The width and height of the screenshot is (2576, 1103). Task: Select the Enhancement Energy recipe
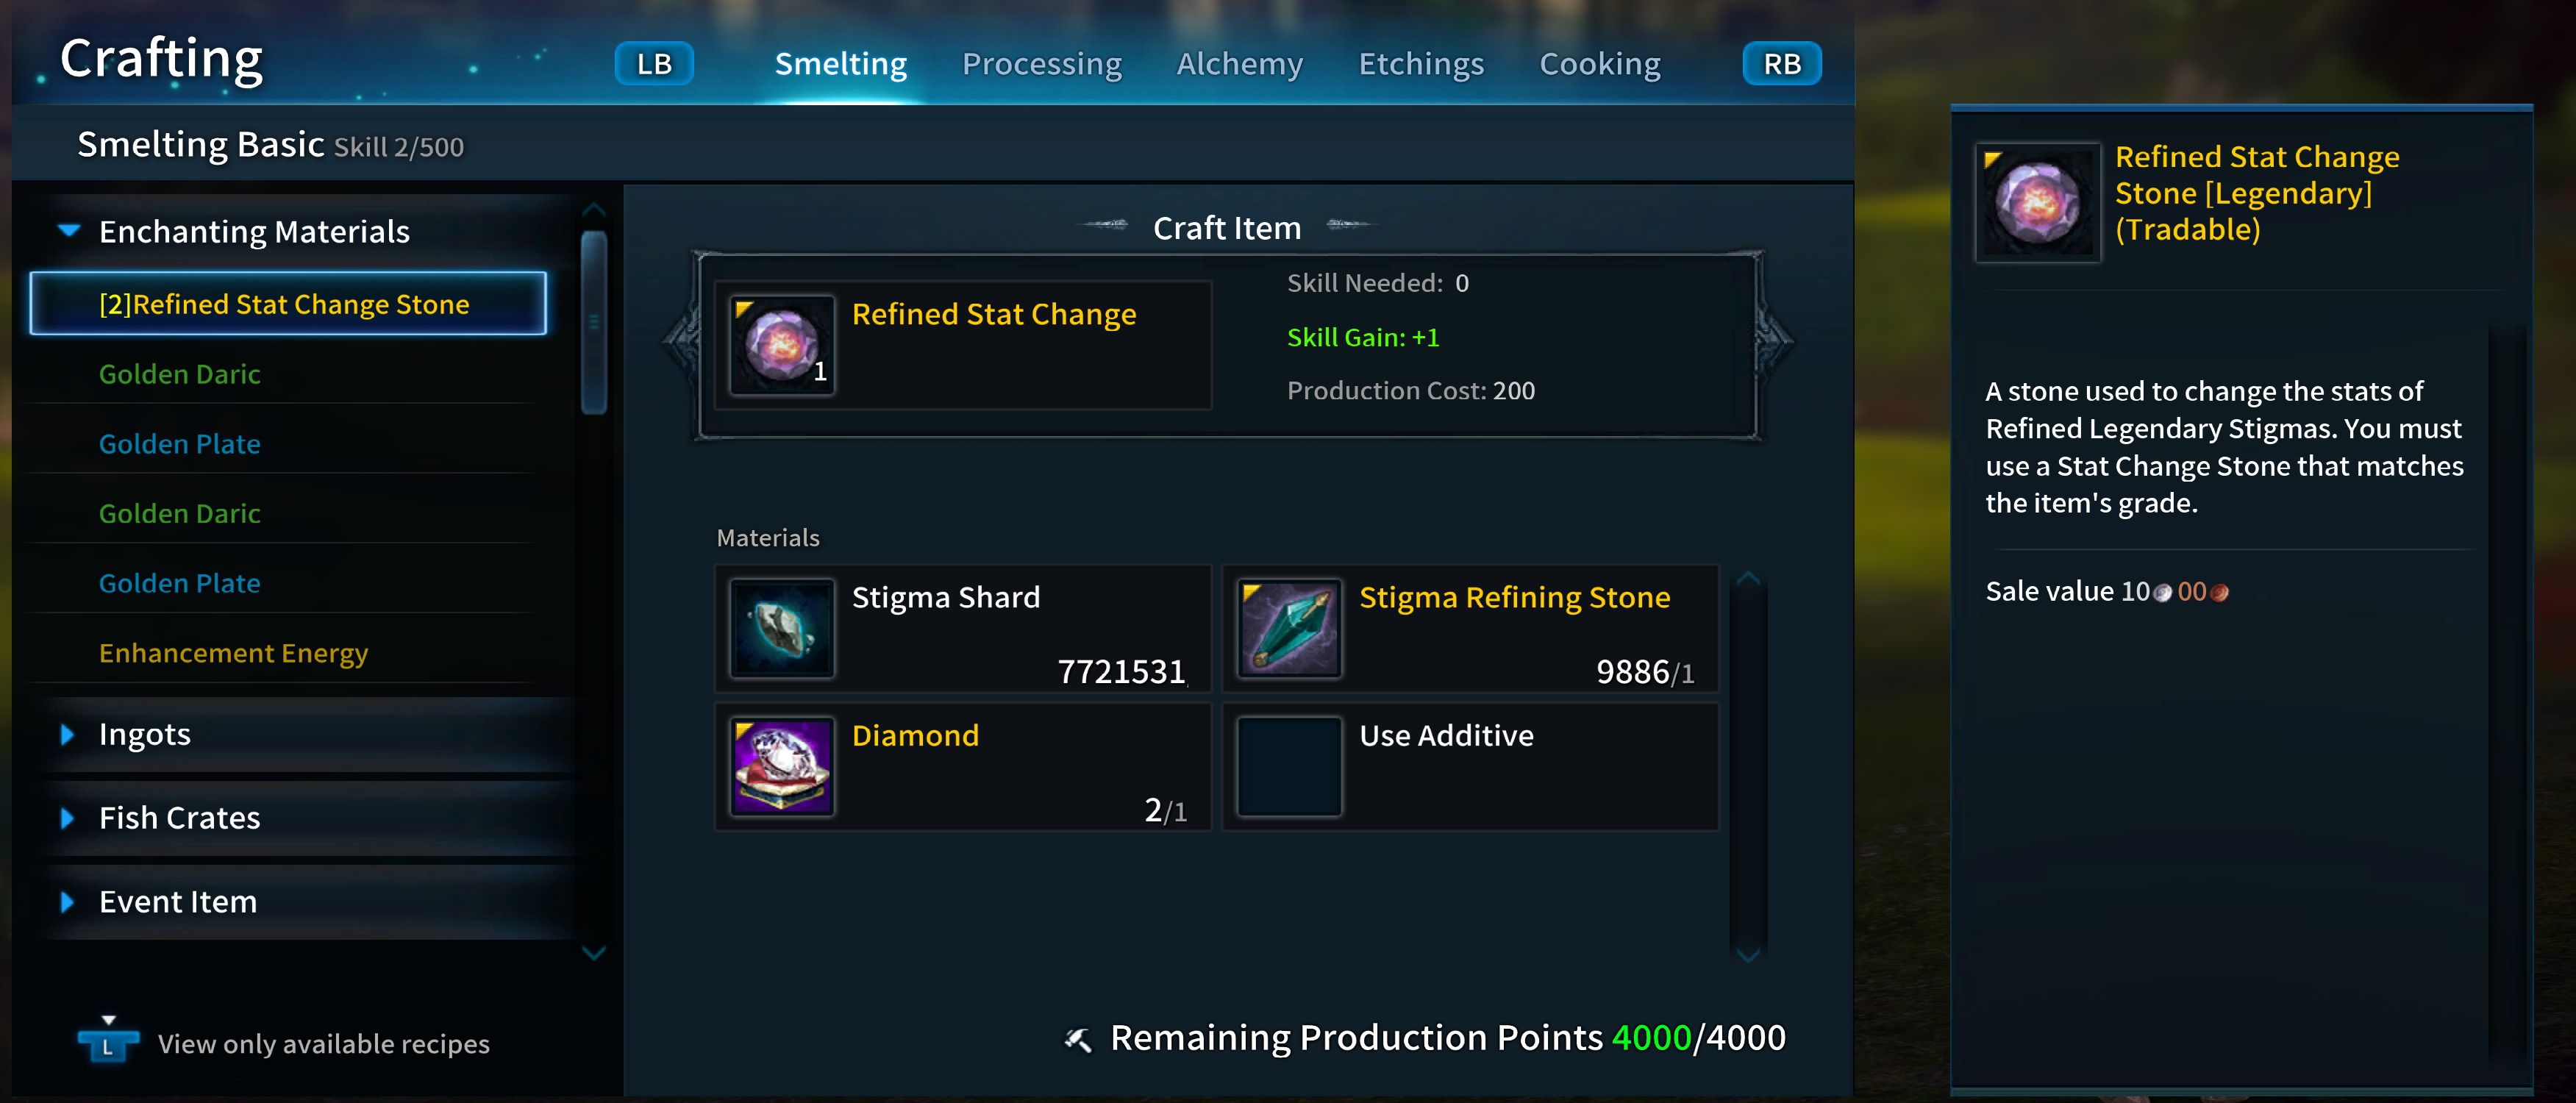click(233, 653)
